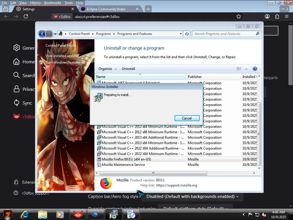This screenshot has height=220, width=293.
Task: Open the browser account icon
Action: click(267, 16)
